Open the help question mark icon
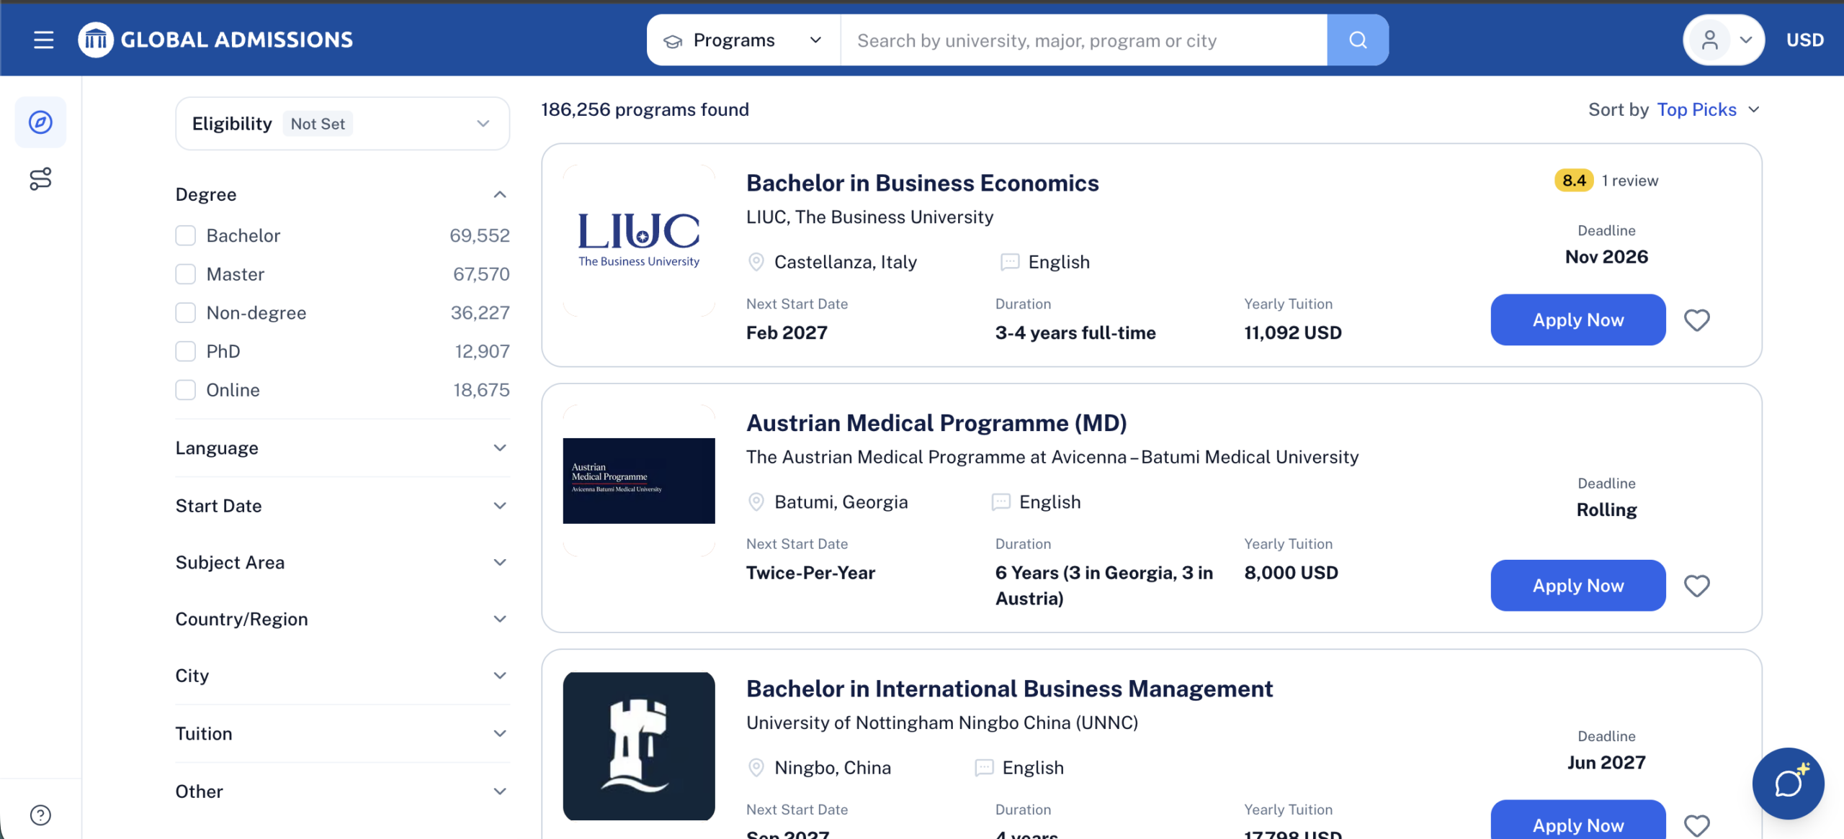 pos(40,815)
